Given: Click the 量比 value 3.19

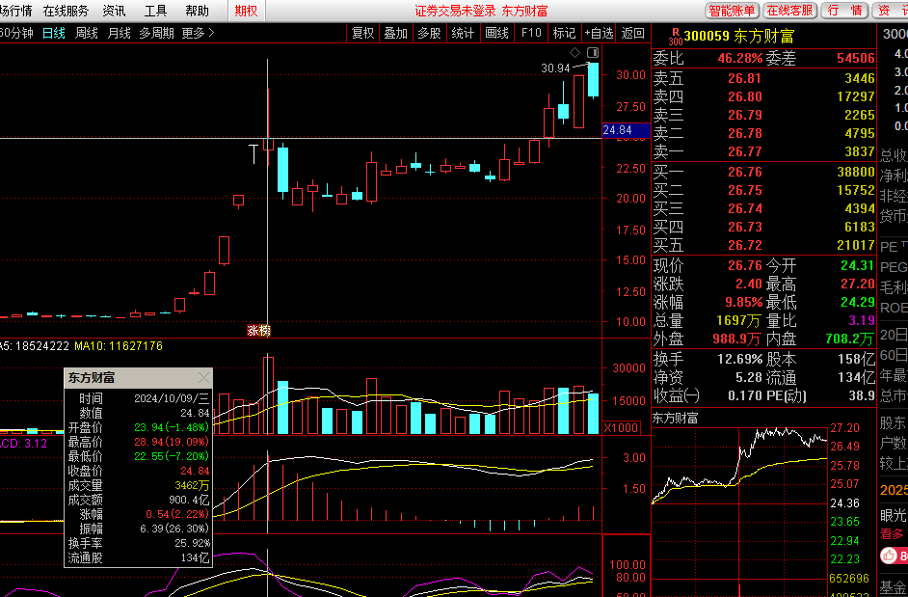Looking at the screenshot, I should (863, 320).
